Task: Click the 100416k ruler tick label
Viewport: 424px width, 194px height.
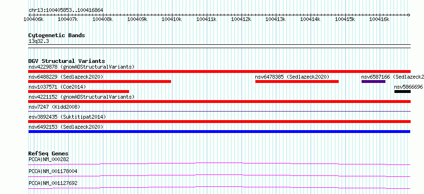Action: pyautogui.click(x=379, y=20)
